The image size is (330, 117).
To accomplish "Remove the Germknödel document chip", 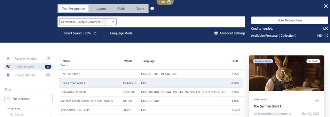I will (x=113, y=22).
